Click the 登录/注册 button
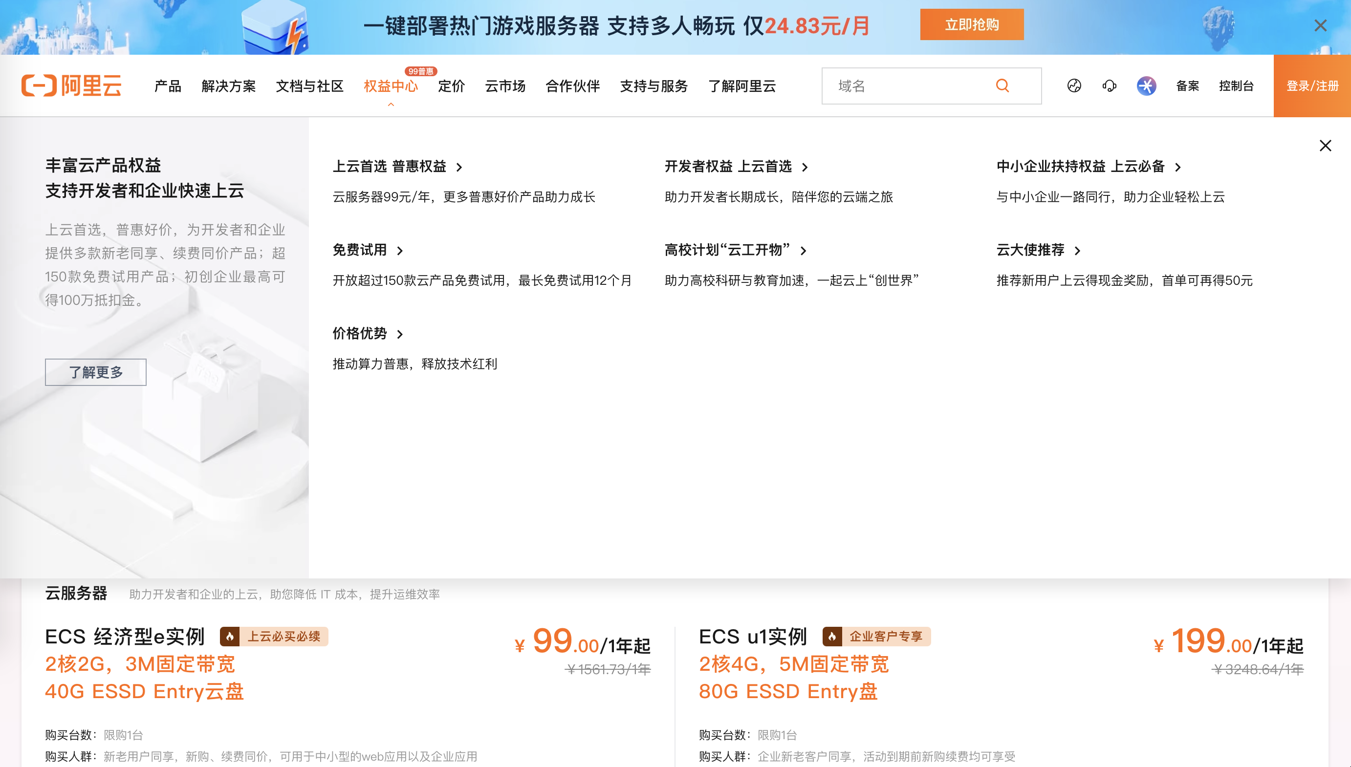 [1312, 86]
